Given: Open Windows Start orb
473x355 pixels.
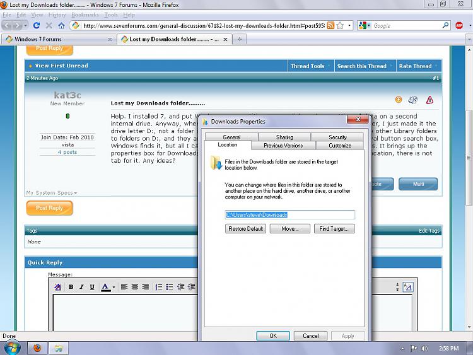Looking at the screenshot, I should tap(13, 348).
